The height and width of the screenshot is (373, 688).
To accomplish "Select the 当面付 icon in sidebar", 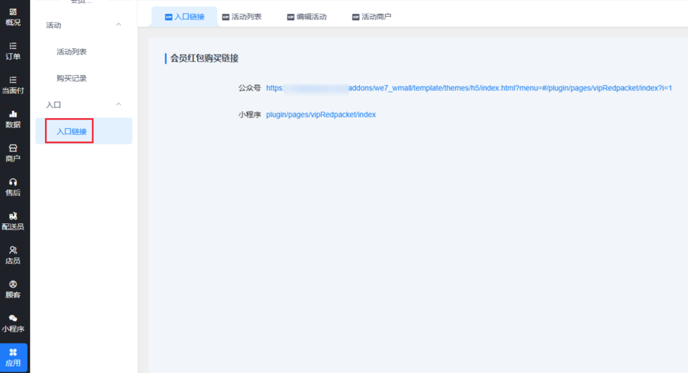I will 13,80.
